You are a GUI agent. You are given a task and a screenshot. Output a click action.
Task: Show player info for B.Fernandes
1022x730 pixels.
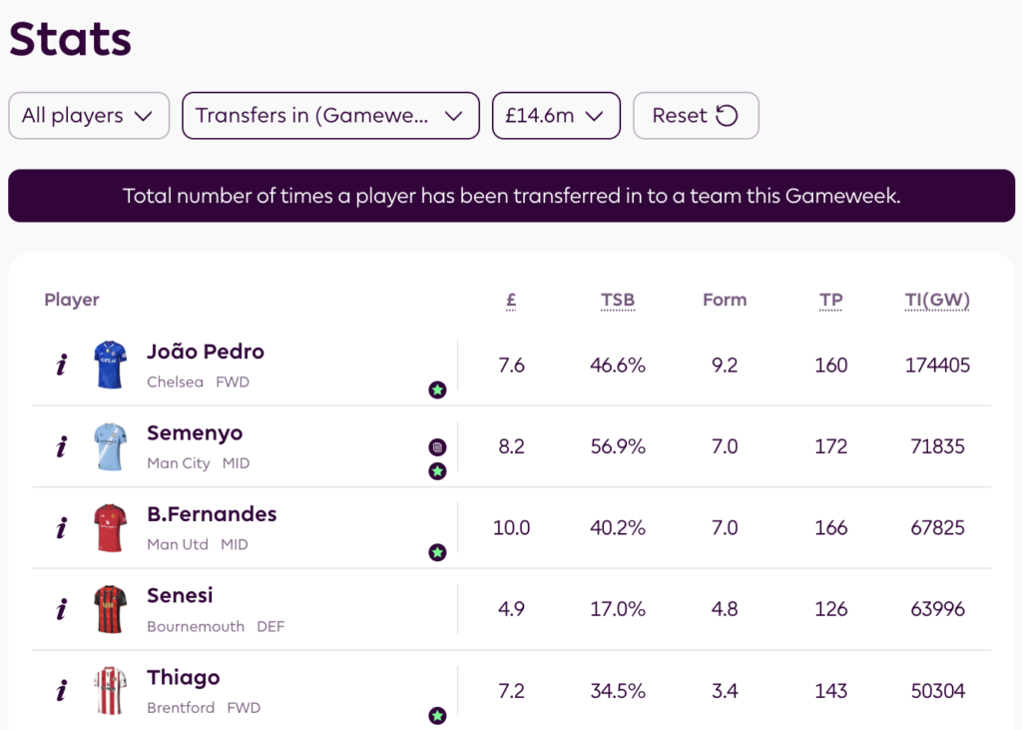[x=61, y=528]
